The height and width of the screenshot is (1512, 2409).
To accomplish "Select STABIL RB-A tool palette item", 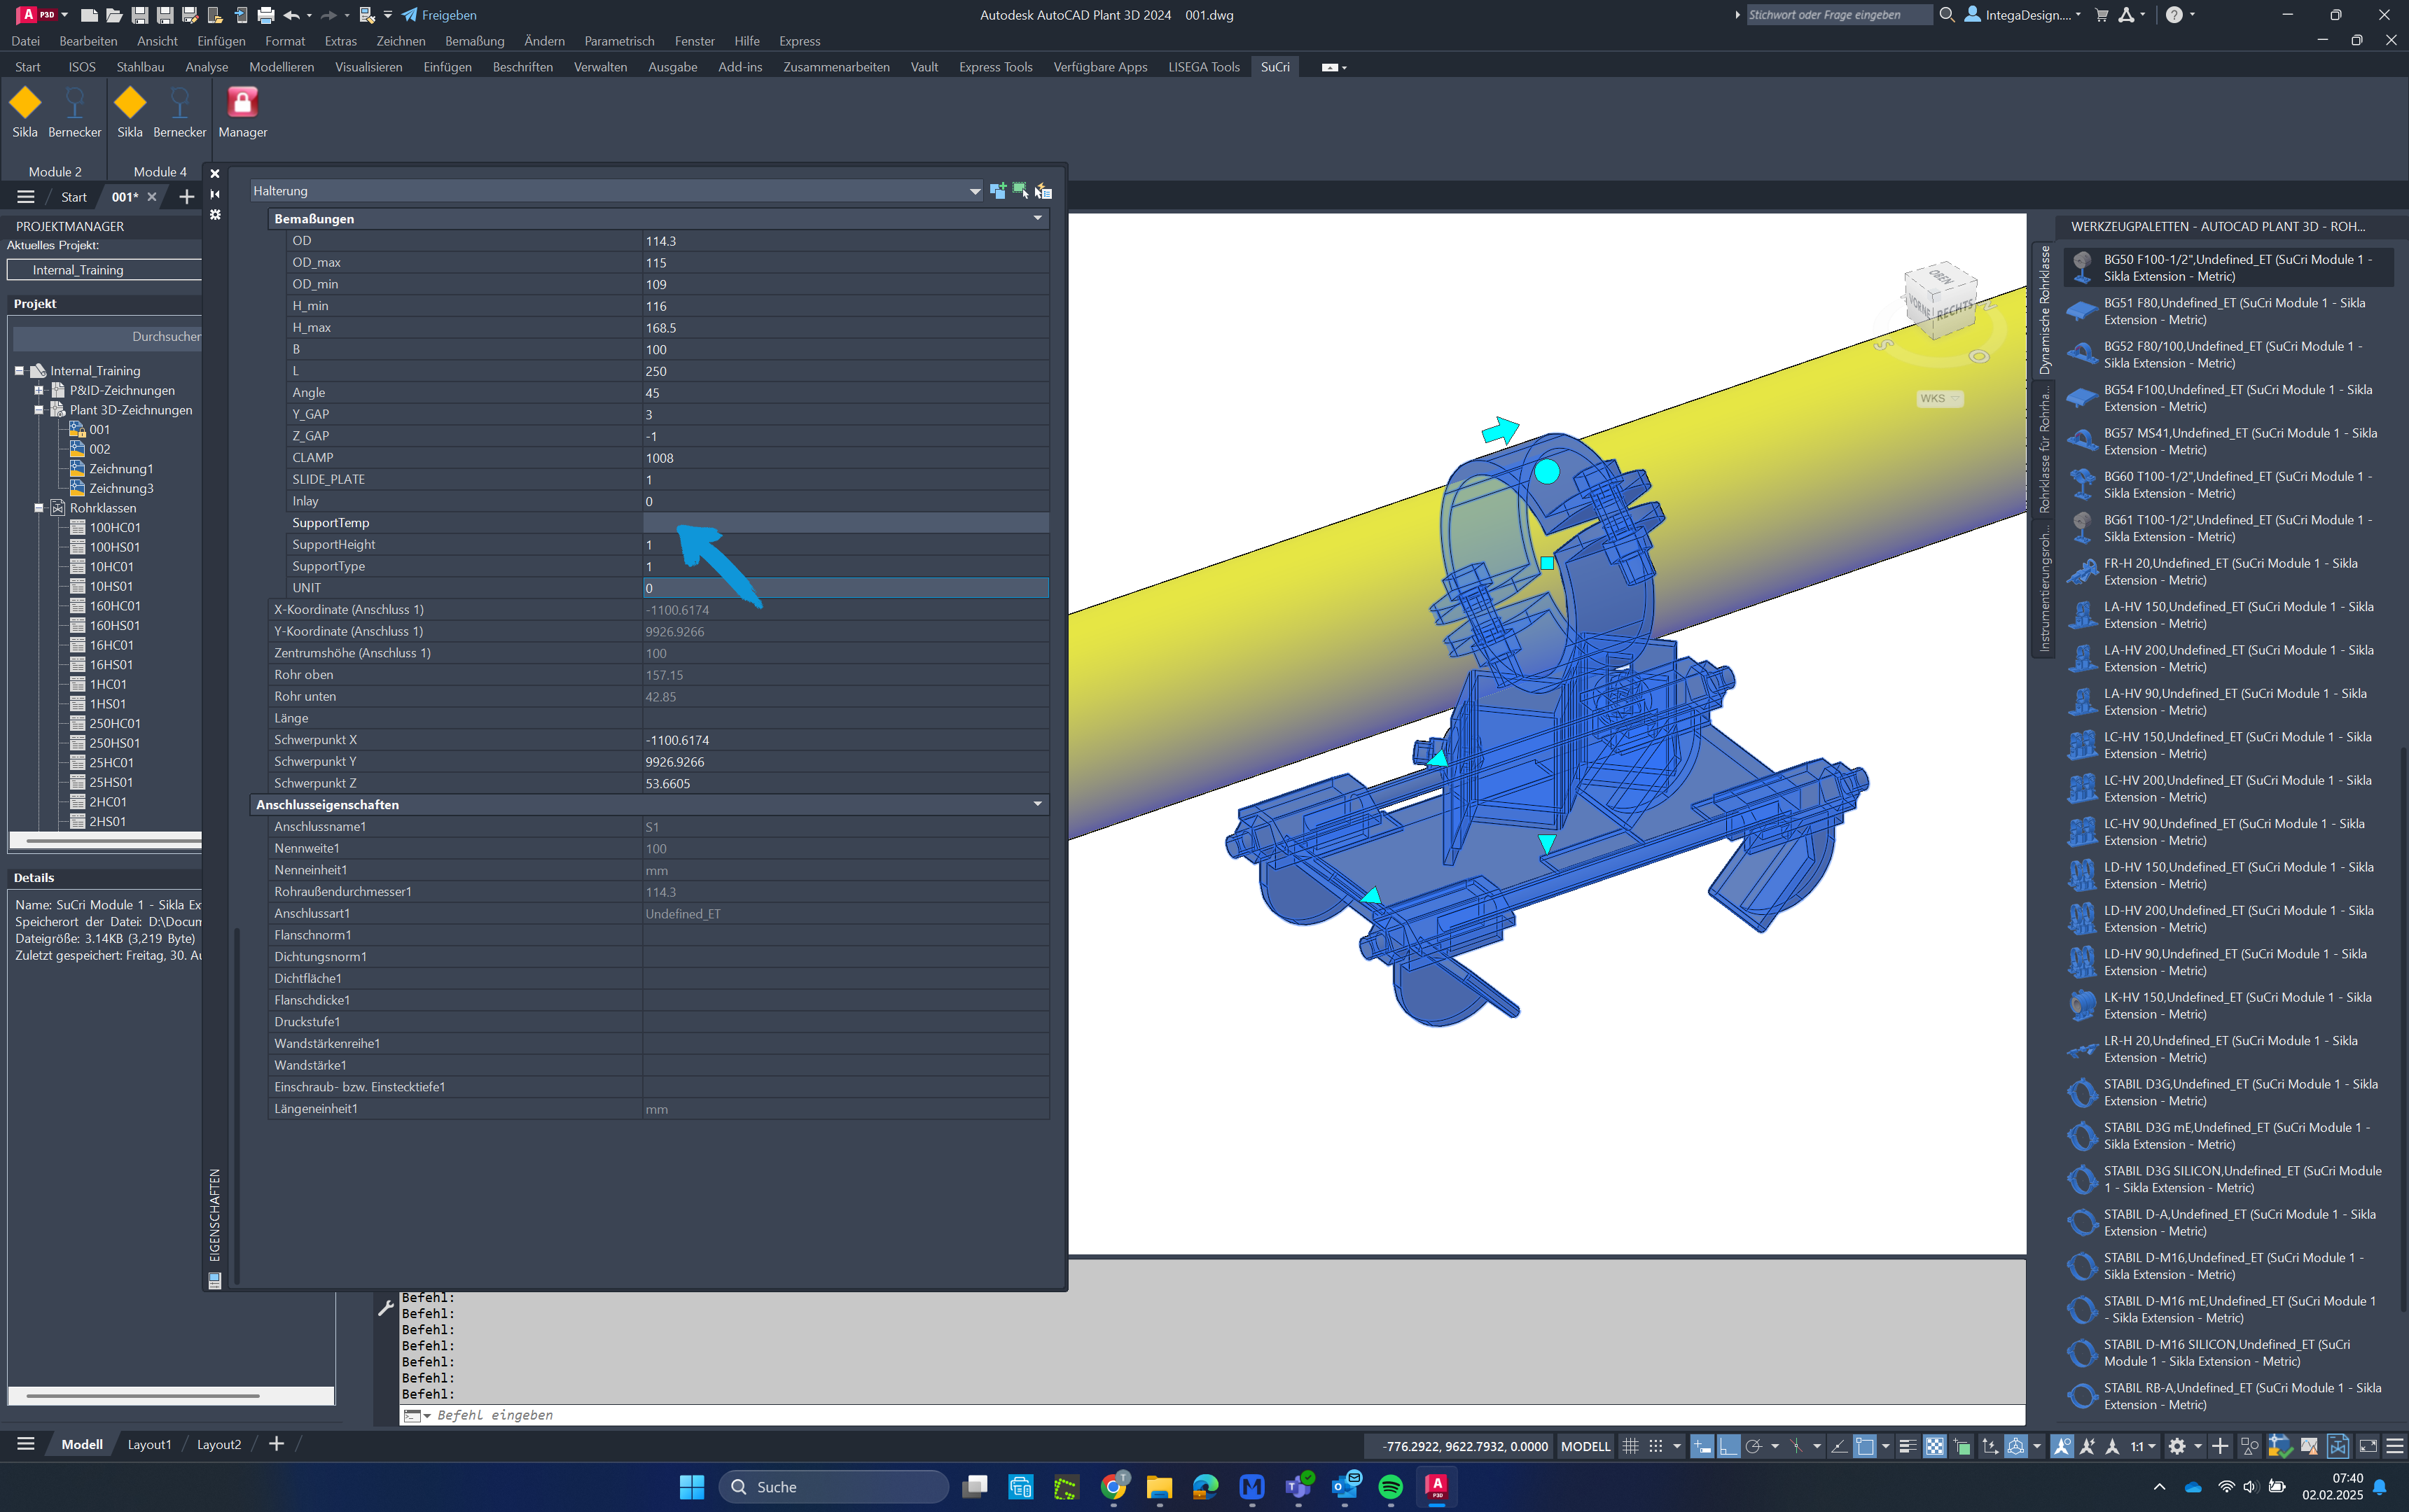I will pyautogui.click(x=2229, y=1397).
